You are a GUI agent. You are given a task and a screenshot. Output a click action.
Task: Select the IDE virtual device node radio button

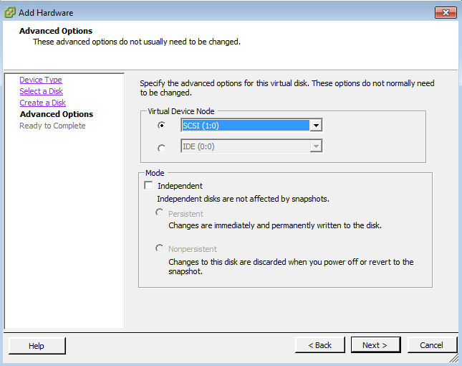[x=161, y=148]
